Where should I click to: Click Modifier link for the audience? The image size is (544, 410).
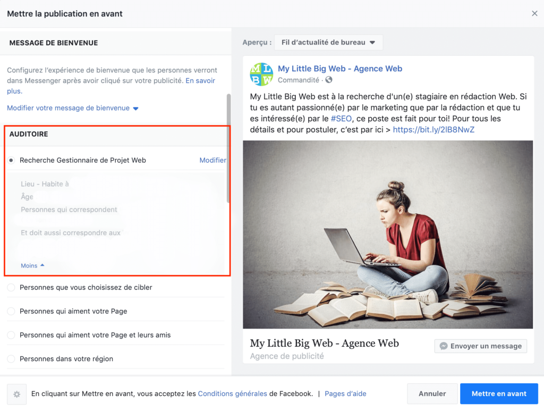(212, 160)
